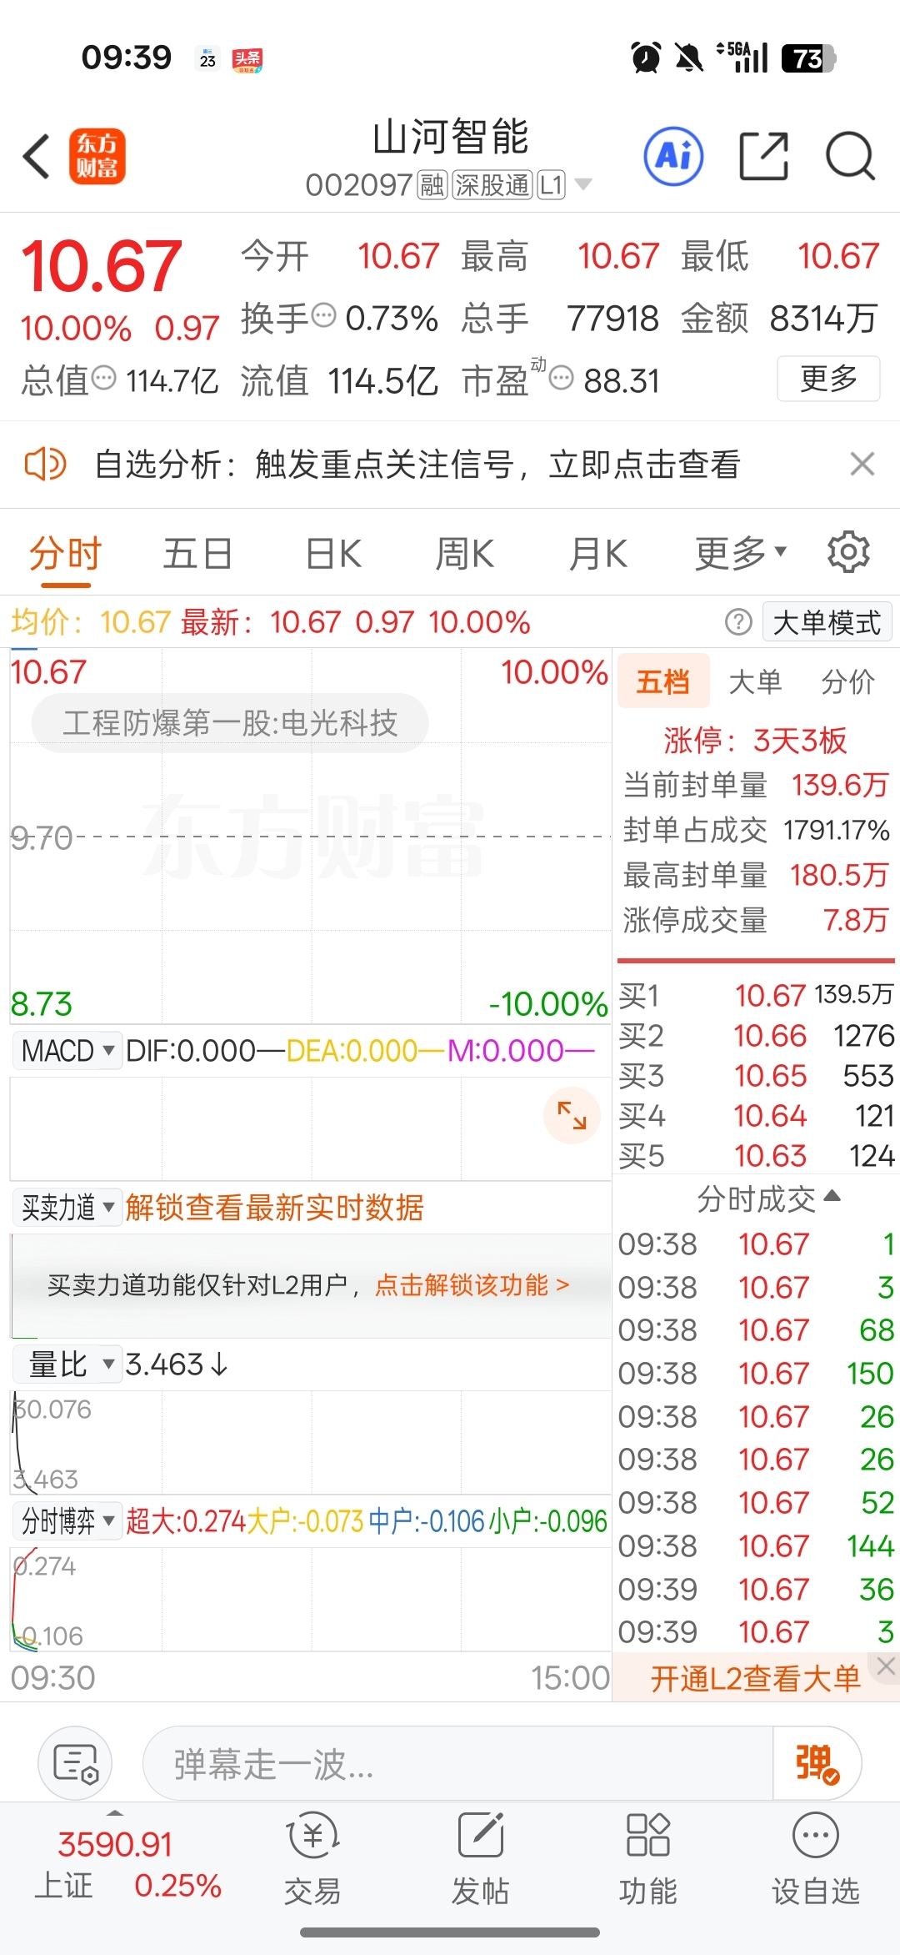Tap the 更多 quote details button
Screen dimensions: 900x1955
point(828,378)
